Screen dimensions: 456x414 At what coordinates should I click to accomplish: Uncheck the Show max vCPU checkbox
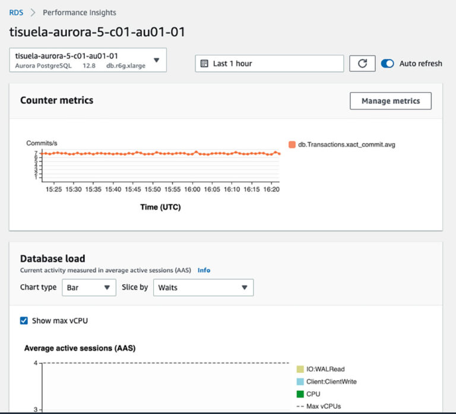24,320
